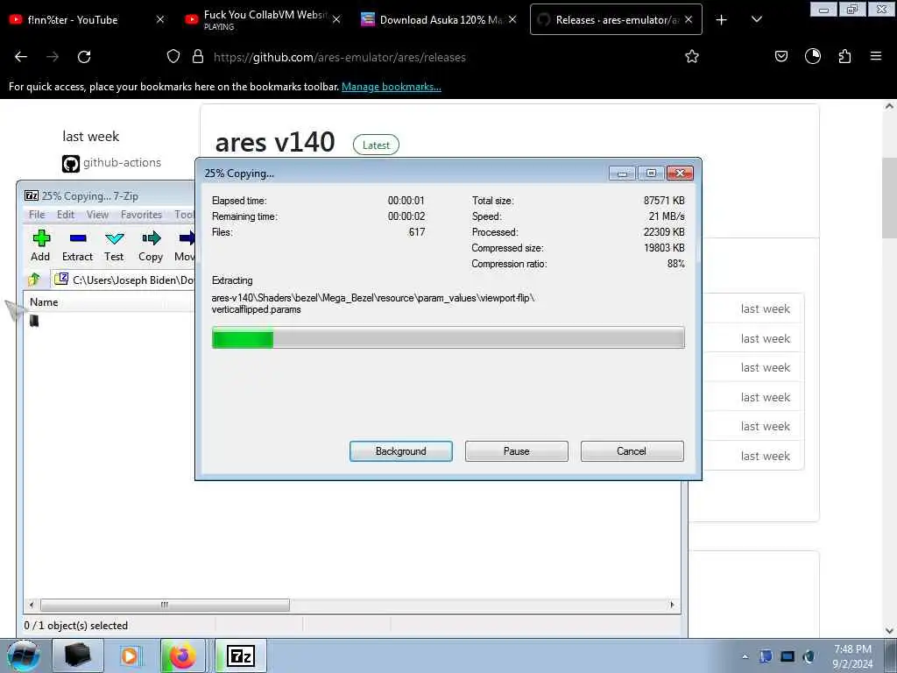This screenshot has width=897, height=673.
Task: Click the "last week" text above github-actions
Action: click(91, 136)
